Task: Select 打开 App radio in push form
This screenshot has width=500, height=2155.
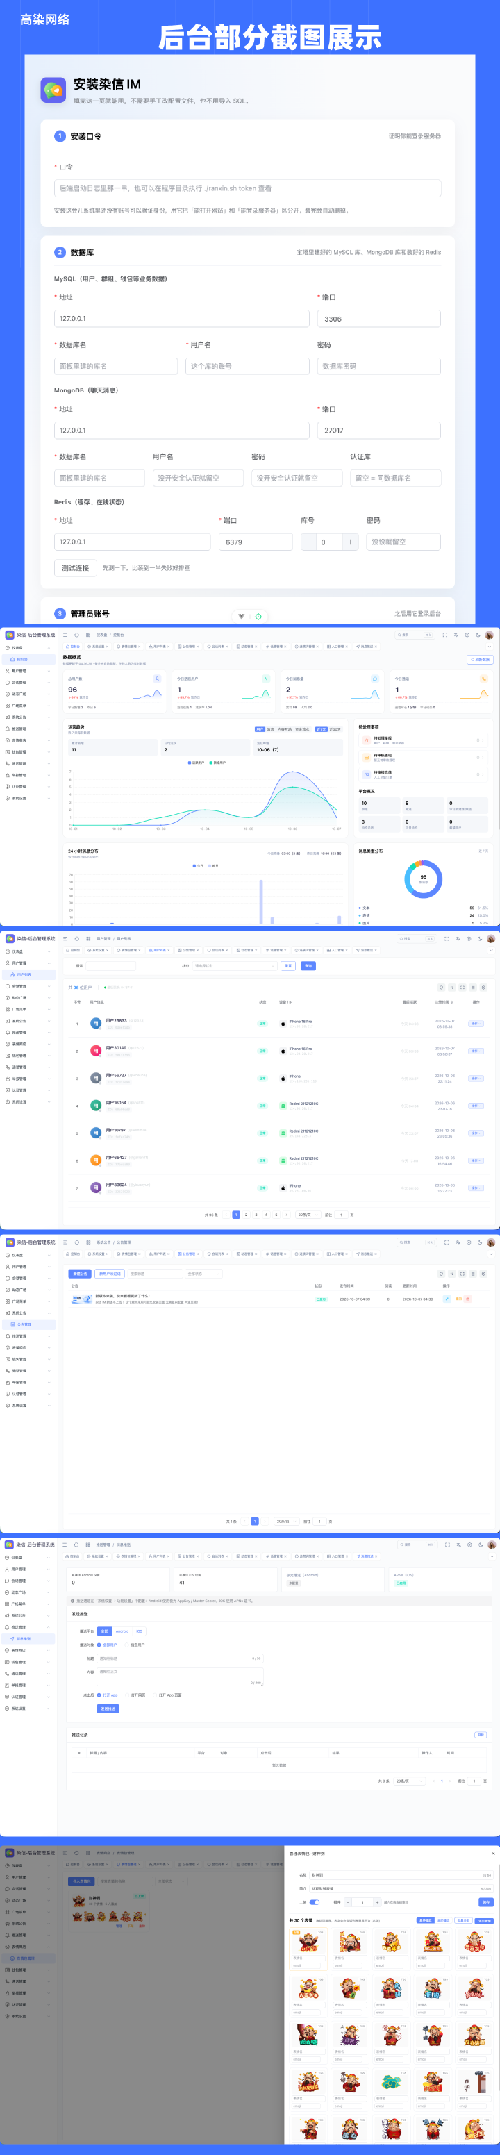Action: click(x=108, y=1695)
